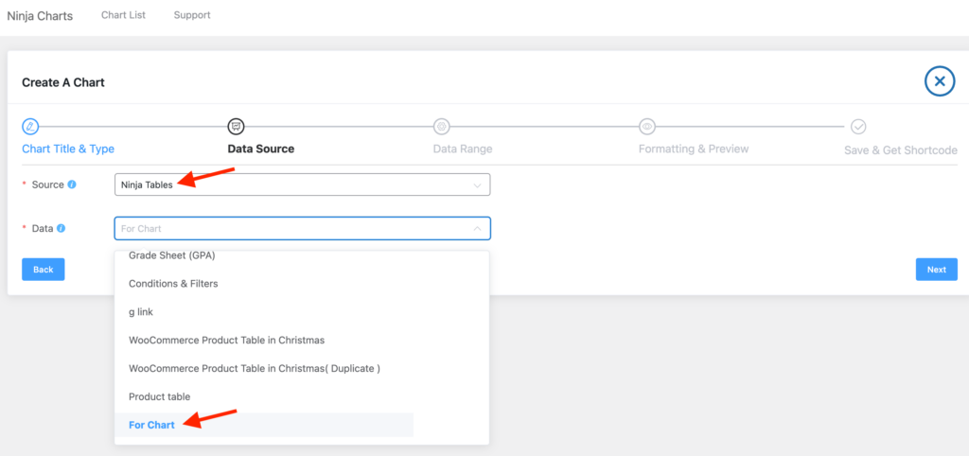Click the checkmark icon for Save & Get Shortcode

tap(858, 127)
